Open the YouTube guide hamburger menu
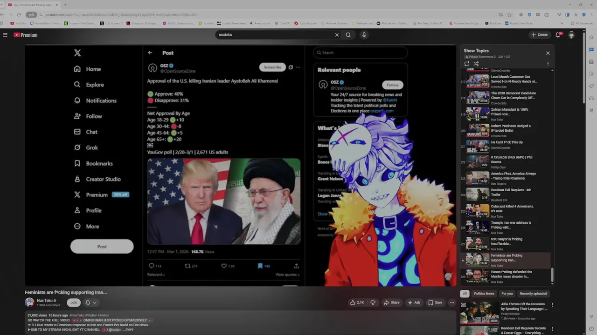The width and height of the screenshot is (597, 335). (x=5, y=35)
